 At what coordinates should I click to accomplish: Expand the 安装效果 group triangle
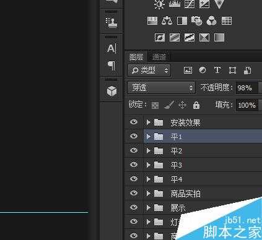click(148, 122)
